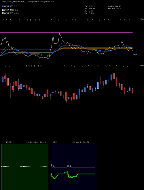The height and width of the screenshot is (190, 144).
Task: Click the last red candlestick on the chart
Action: 132,91
